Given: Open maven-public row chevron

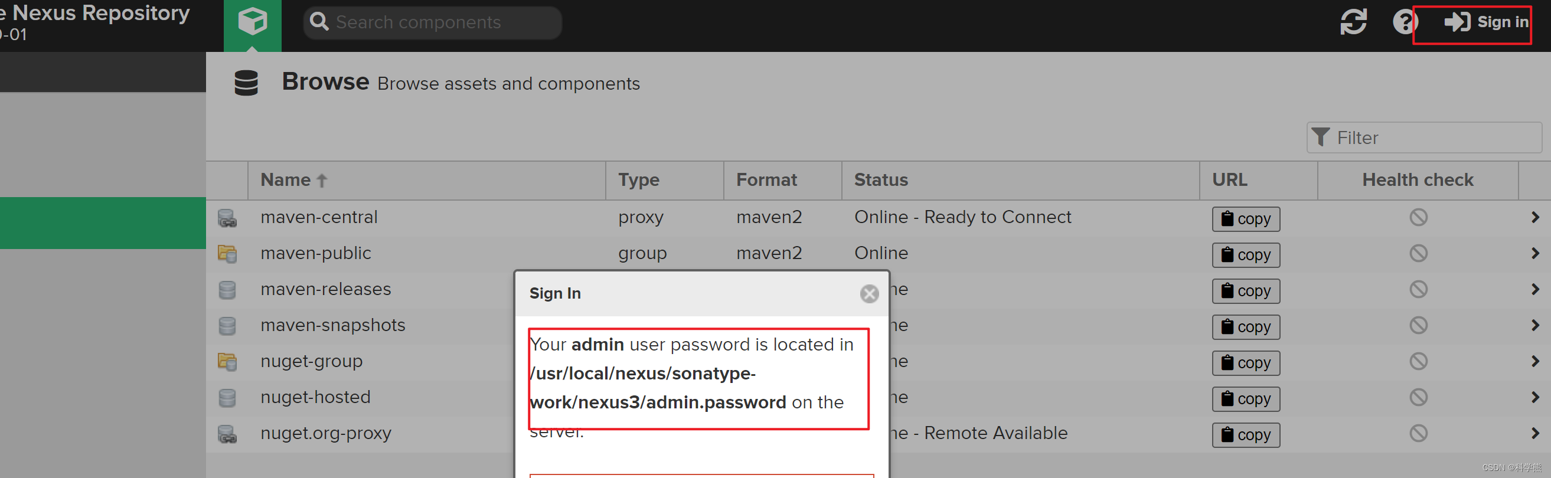Looking at the screenshot, I should tap(1534, 253).
